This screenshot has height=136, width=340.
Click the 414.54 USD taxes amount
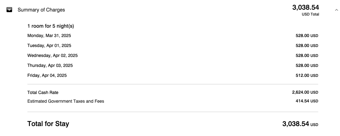(307, 101)
